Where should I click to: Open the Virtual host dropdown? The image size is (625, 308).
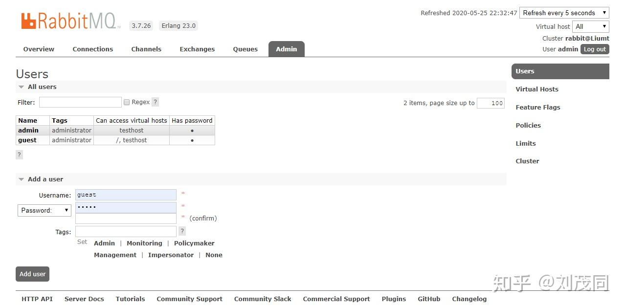coord(590,26)
